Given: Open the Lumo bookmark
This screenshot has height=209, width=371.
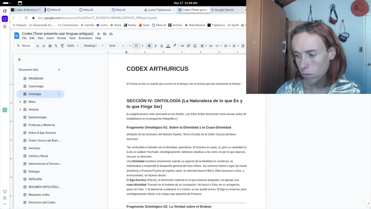Looking at the screenshot, I should (102, 25).
